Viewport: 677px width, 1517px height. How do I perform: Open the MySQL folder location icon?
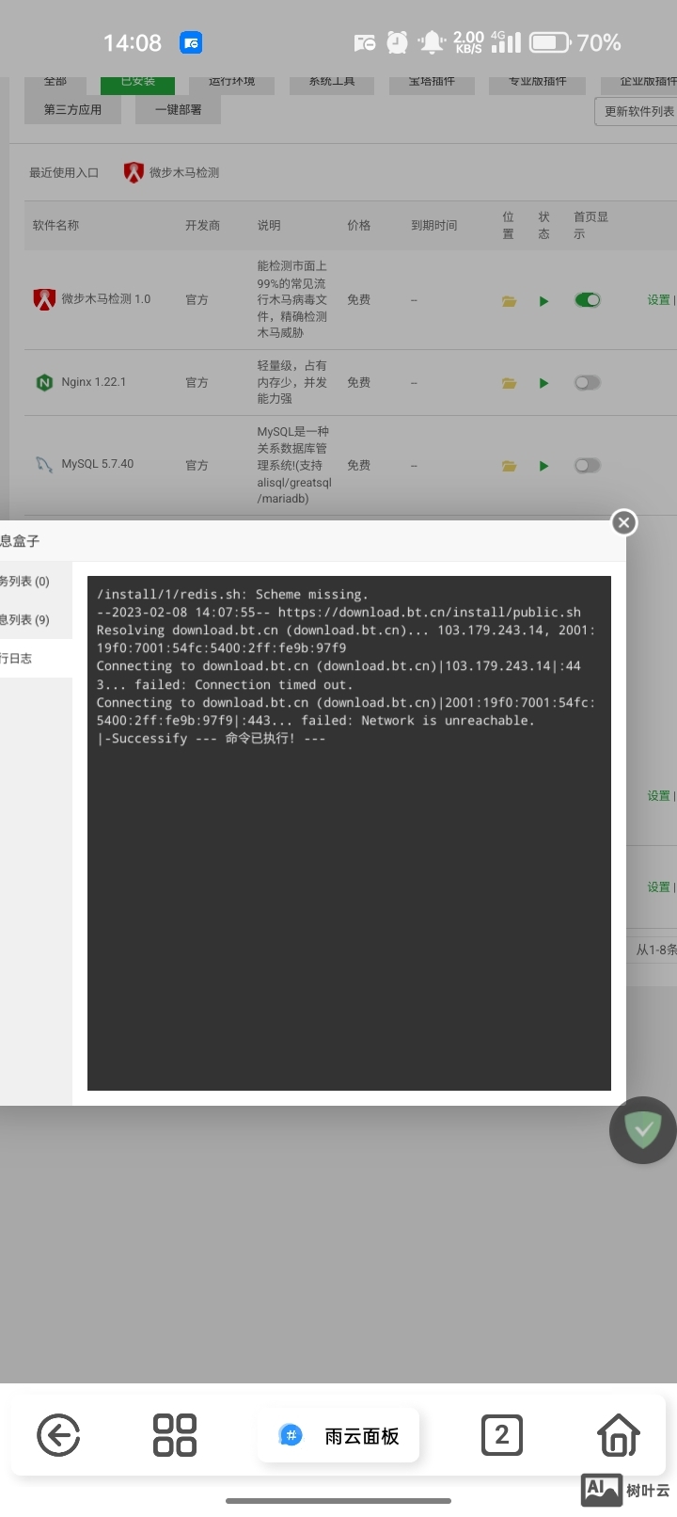(509, 466)
